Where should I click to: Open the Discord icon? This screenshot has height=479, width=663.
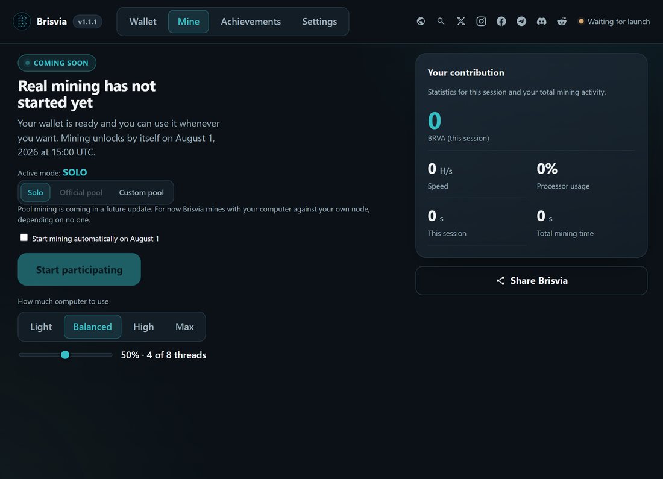(542, 22)
